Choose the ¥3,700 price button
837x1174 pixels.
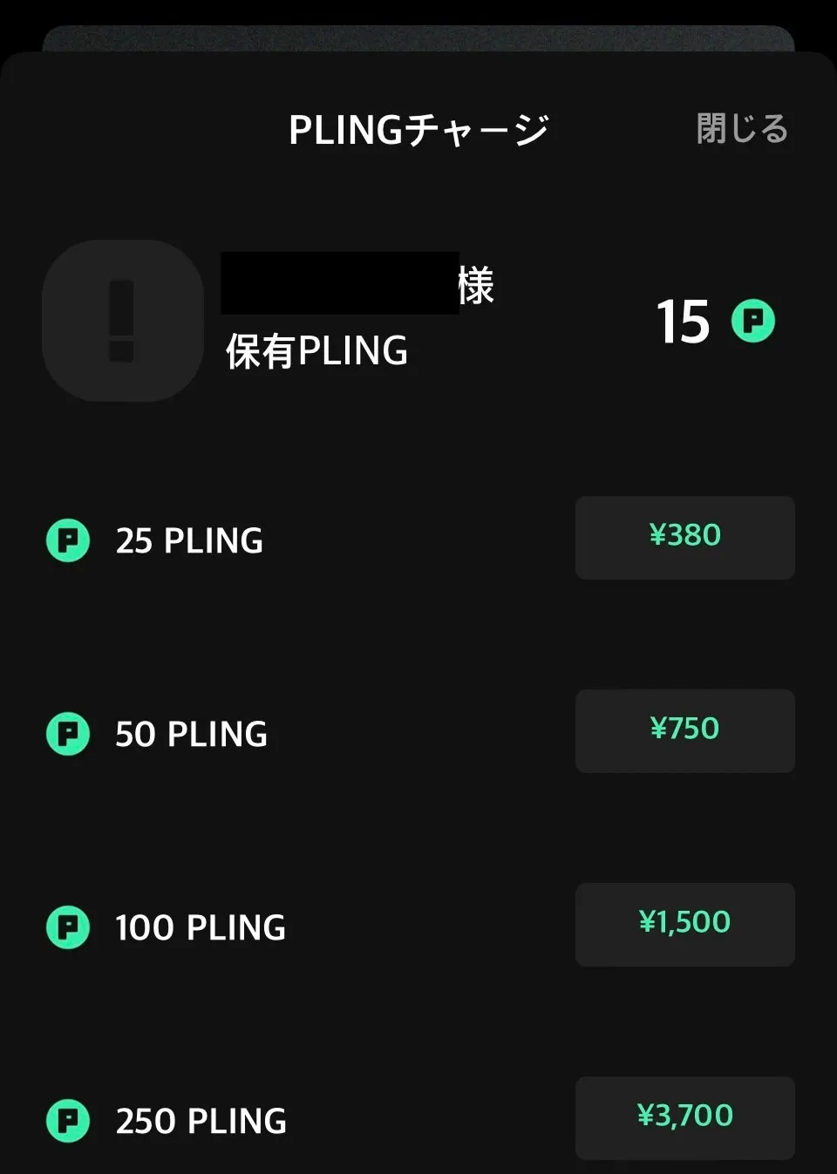pyautogui.click(x=685, y=1118)
